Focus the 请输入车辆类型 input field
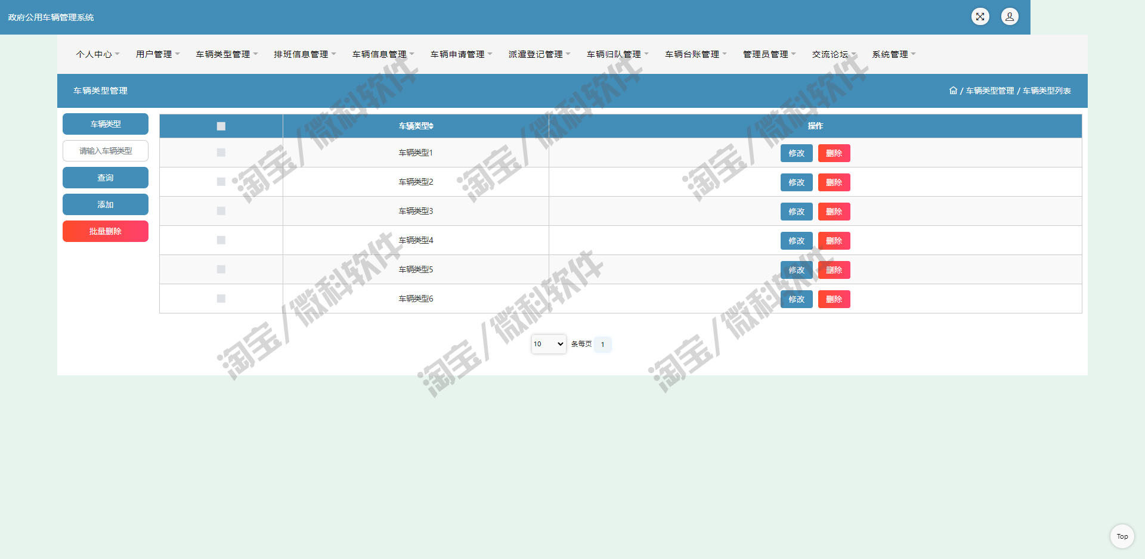The width and height of the screenshot is (1145, 559). (x=106, y=151)
